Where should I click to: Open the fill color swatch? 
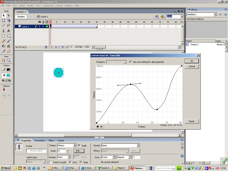pyautogui.click(x=9, y=75)
